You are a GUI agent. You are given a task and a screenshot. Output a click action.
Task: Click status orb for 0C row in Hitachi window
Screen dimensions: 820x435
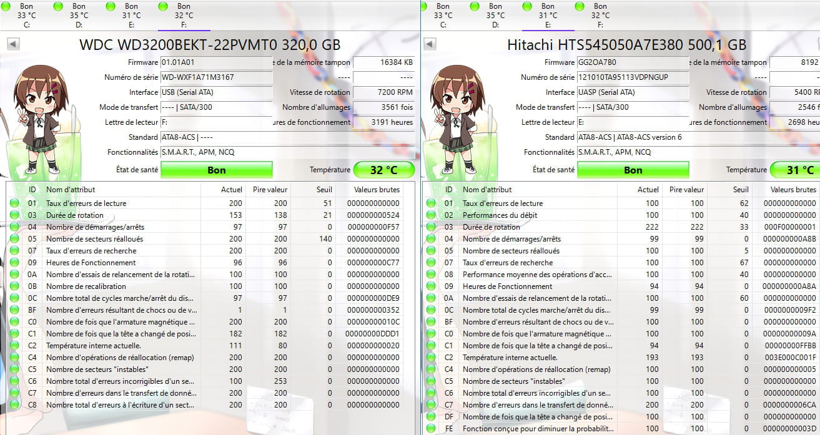coord(431,310)
